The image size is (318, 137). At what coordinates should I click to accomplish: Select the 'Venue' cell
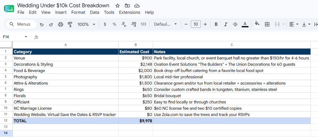66,58
